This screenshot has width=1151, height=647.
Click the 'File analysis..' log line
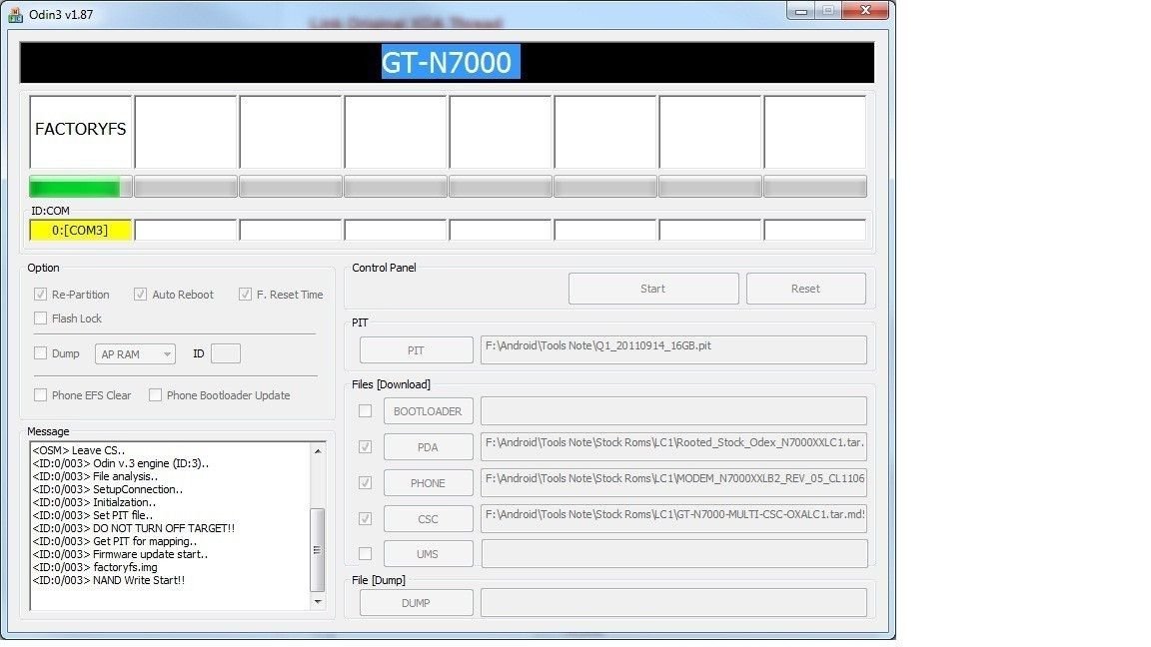(x=95, y=477)
